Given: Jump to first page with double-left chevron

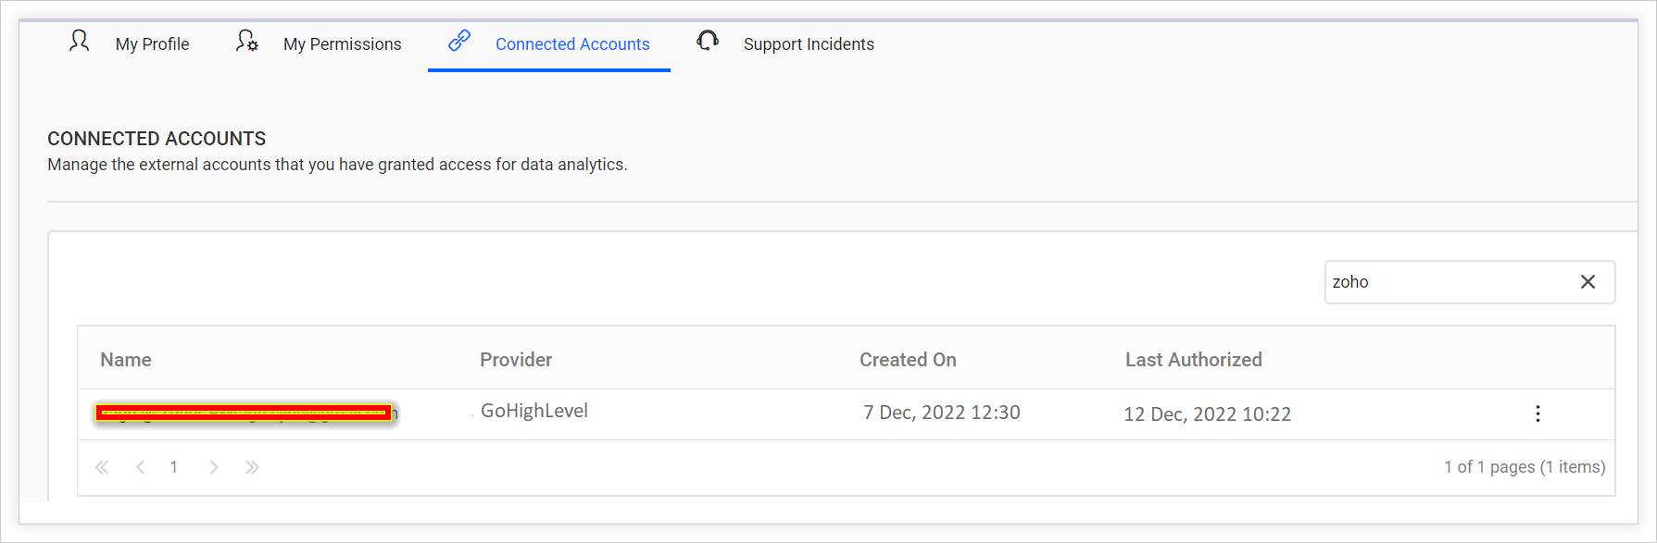Looking at the screenshot, I should tap(102, 467).
